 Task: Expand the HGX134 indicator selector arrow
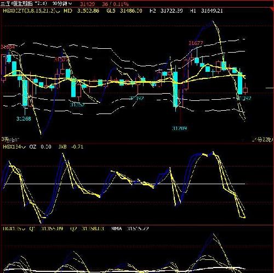24,147
